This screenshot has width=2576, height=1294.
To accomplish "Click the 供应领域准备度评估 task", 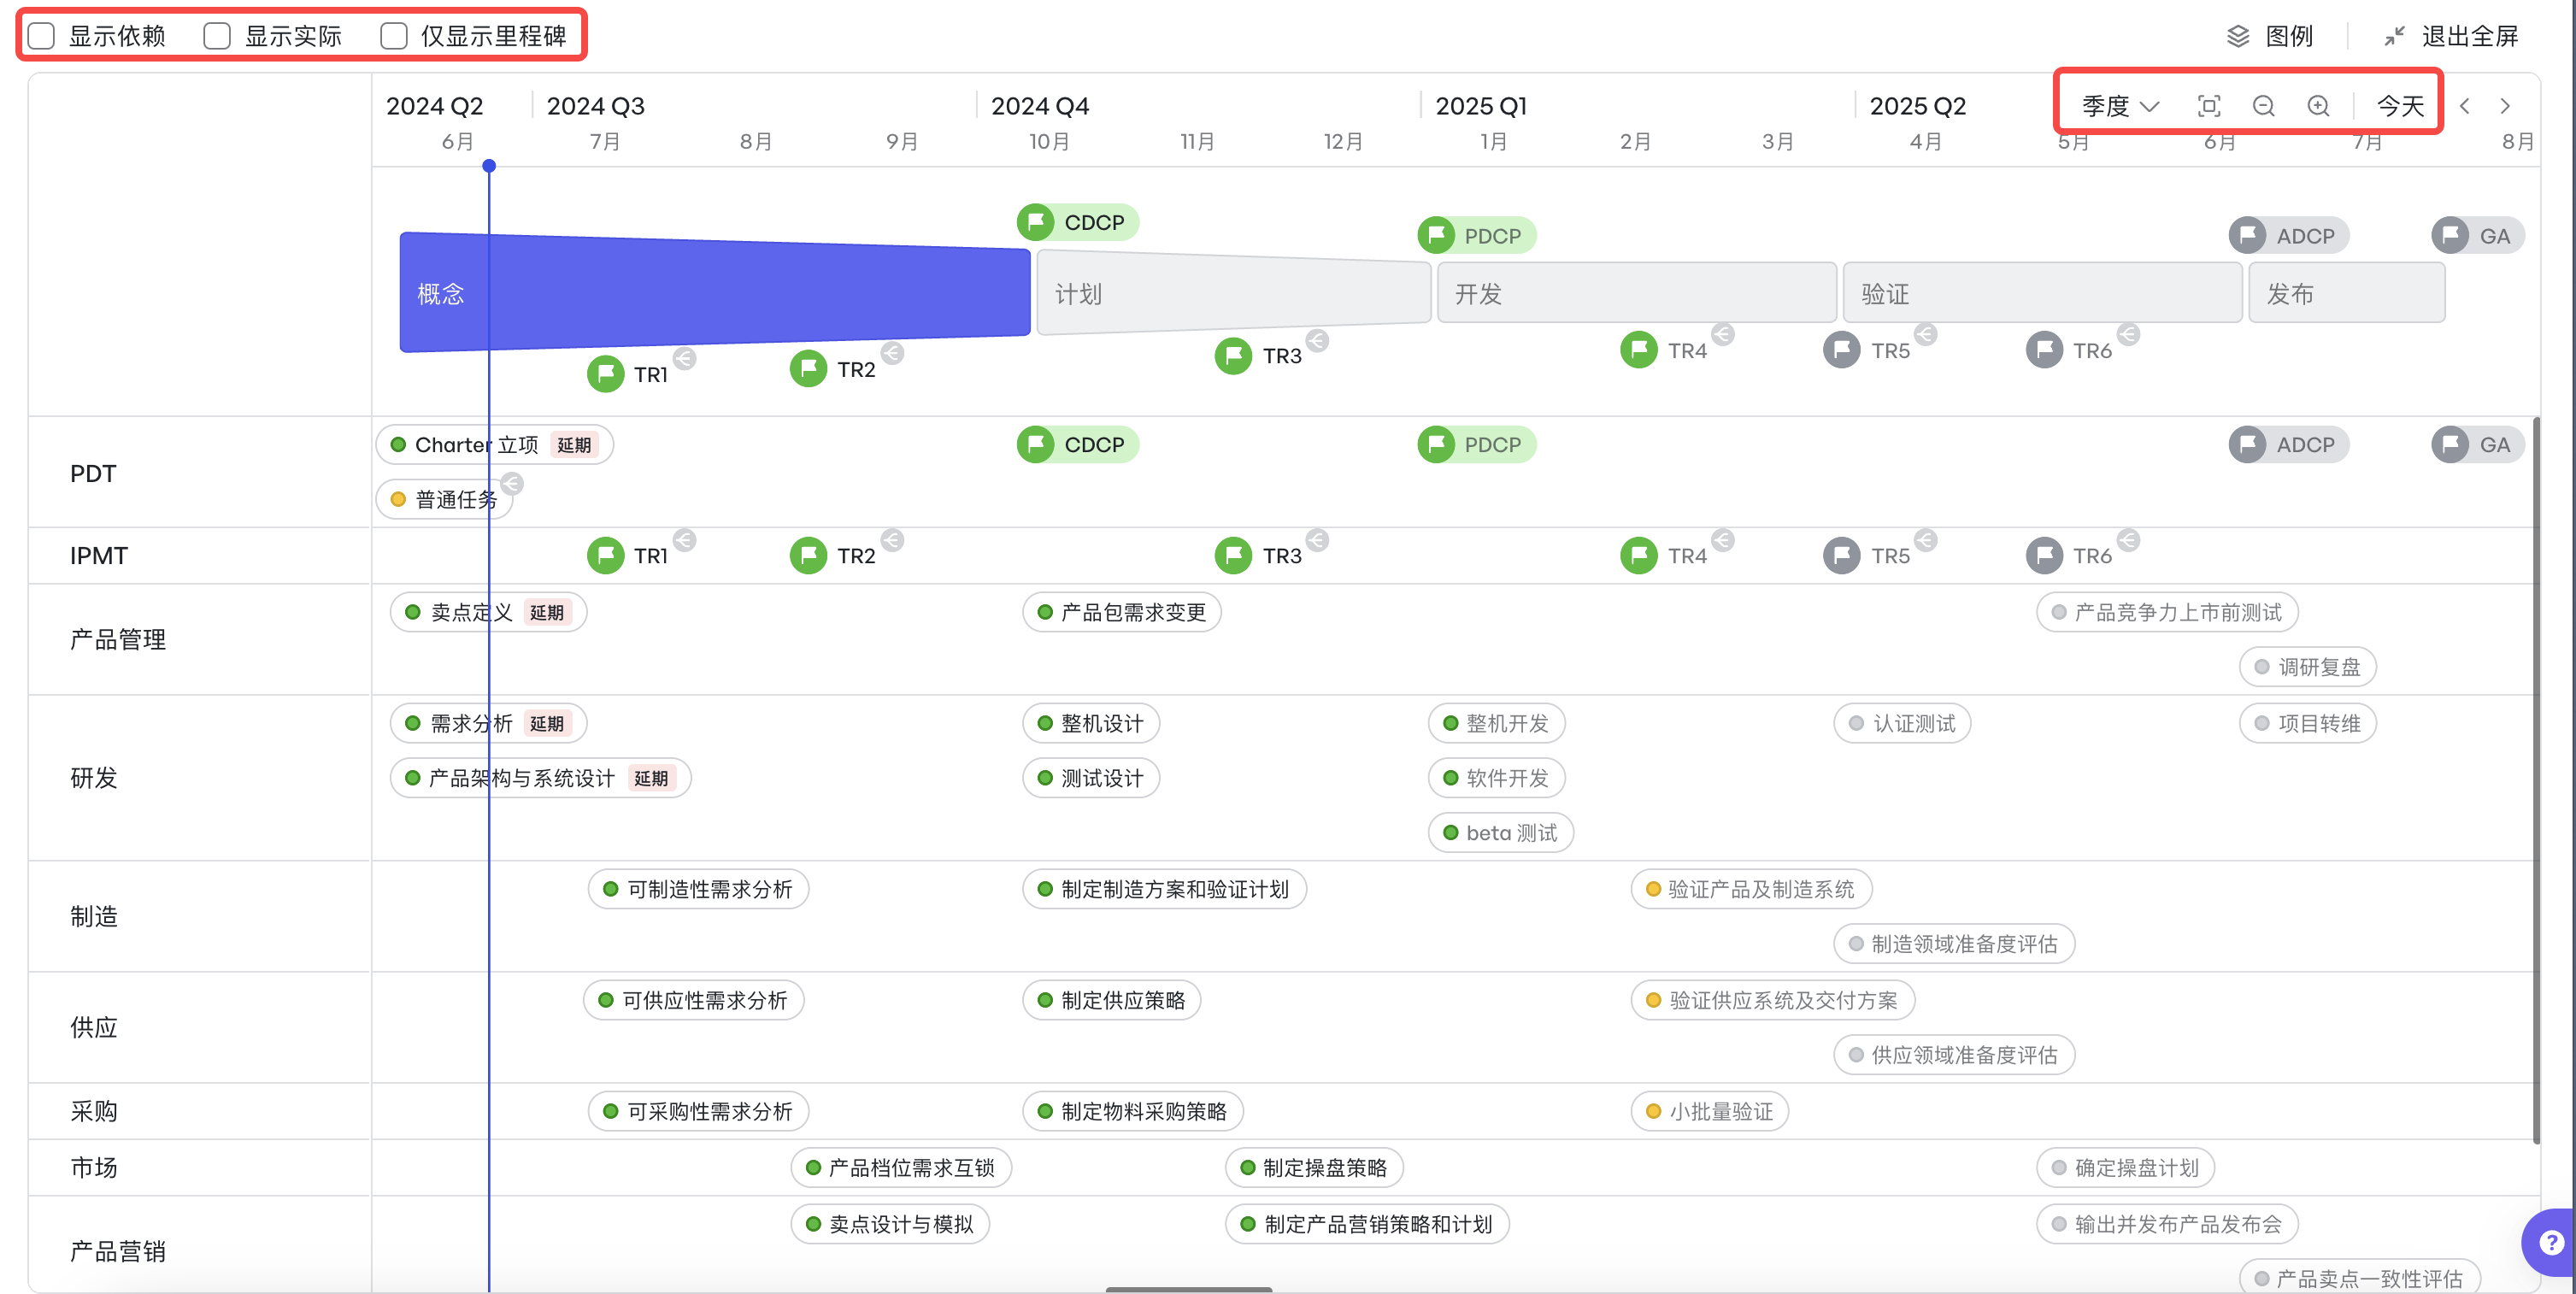I will click(x=1954, y=1055).
